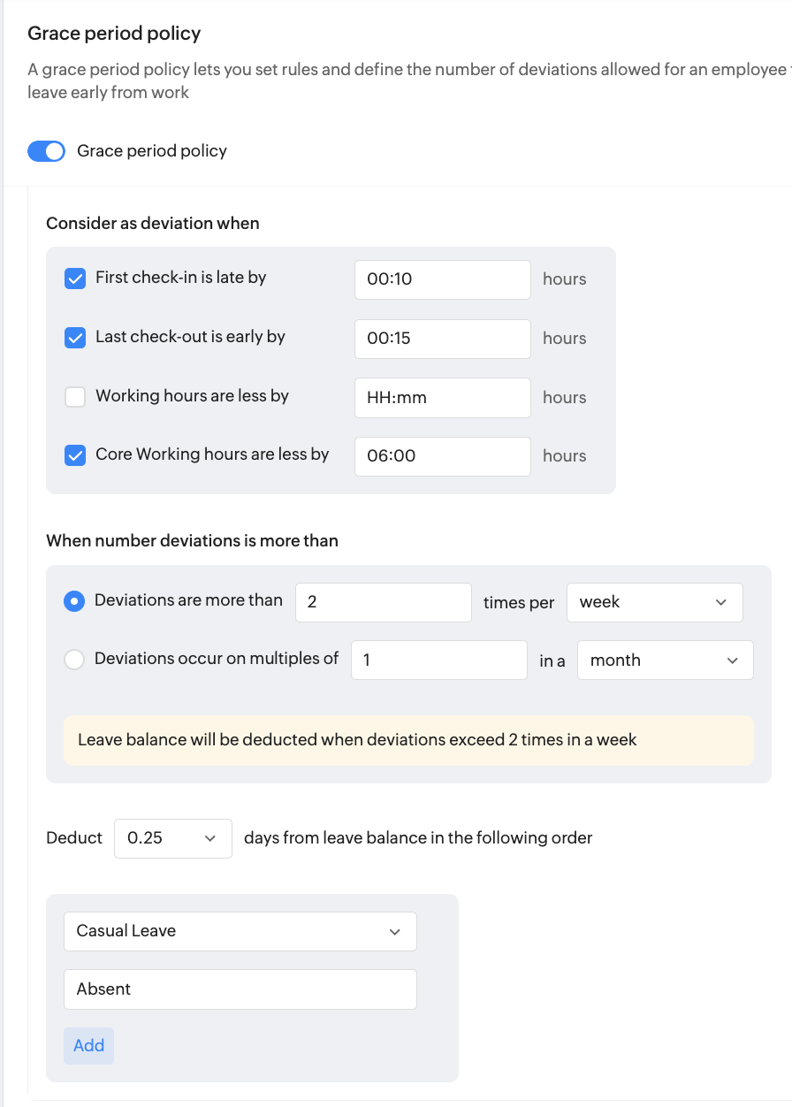Uncheck Last check-out is early by

click(x=75, y=338)
